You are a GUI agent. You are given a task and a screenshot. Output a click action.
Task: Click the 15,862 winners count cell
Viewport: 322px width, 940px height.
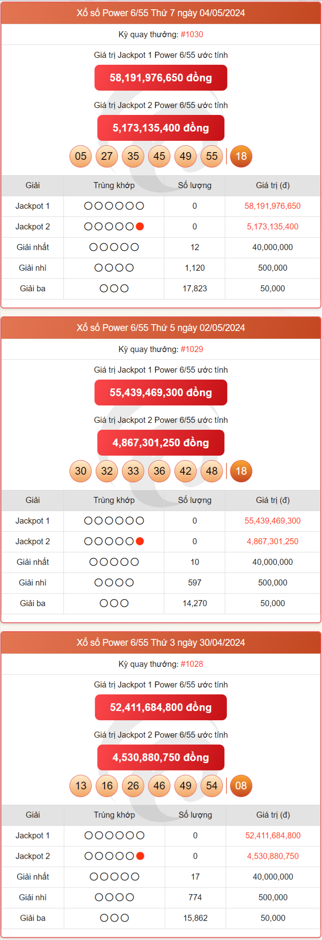click(x=195, y=918)
